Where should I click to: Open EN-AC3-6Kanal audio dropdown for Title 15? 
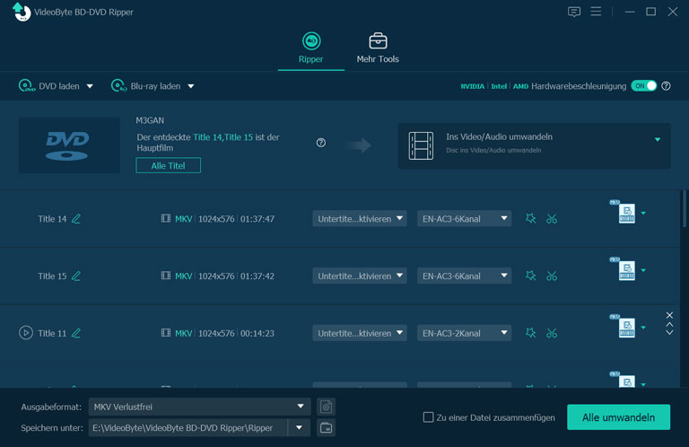pyautogui.click(x=464, y=276)
